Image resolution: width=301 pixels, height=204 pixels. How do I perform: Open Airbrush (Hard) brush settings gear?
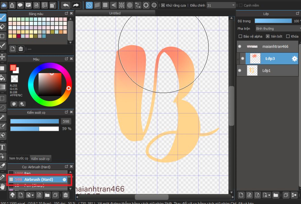click(x=64, y=179)
